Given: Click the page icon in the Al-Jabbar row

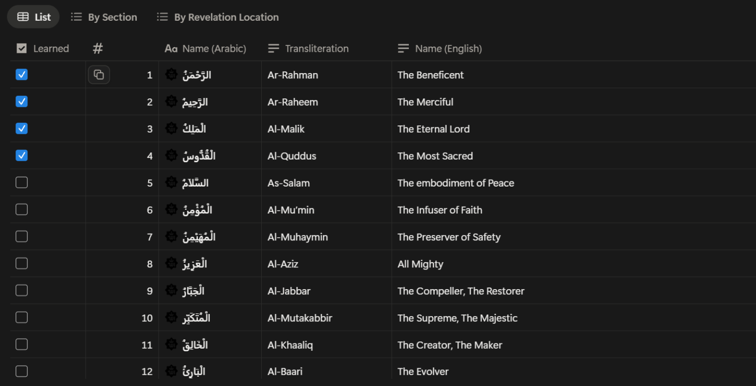Looking at the screenshot, I should (171, 291).
